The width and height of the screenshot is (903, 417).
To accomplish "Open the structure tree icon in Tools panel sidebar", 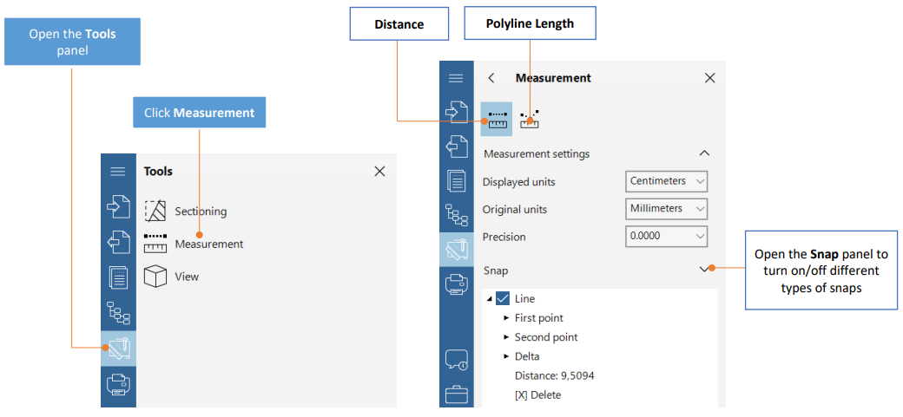I will (119, 313).
